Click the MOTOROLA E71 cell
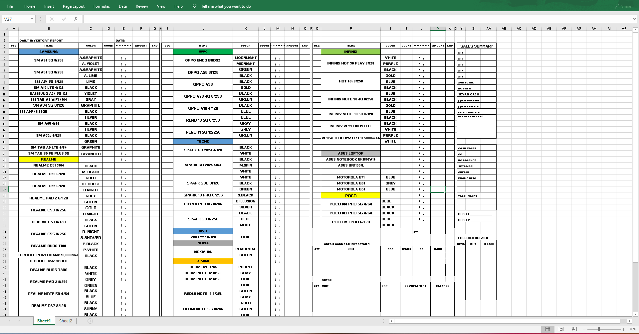639x334 pixels. tap(351, 177)
